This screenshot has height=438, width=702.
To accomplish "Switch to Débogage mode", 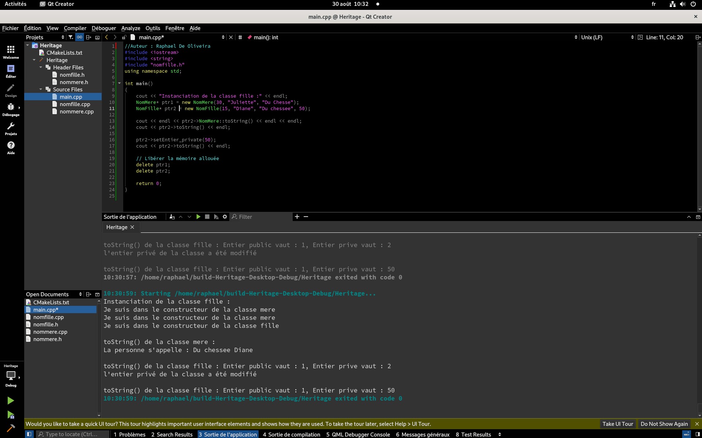I will tap(11, 109).
